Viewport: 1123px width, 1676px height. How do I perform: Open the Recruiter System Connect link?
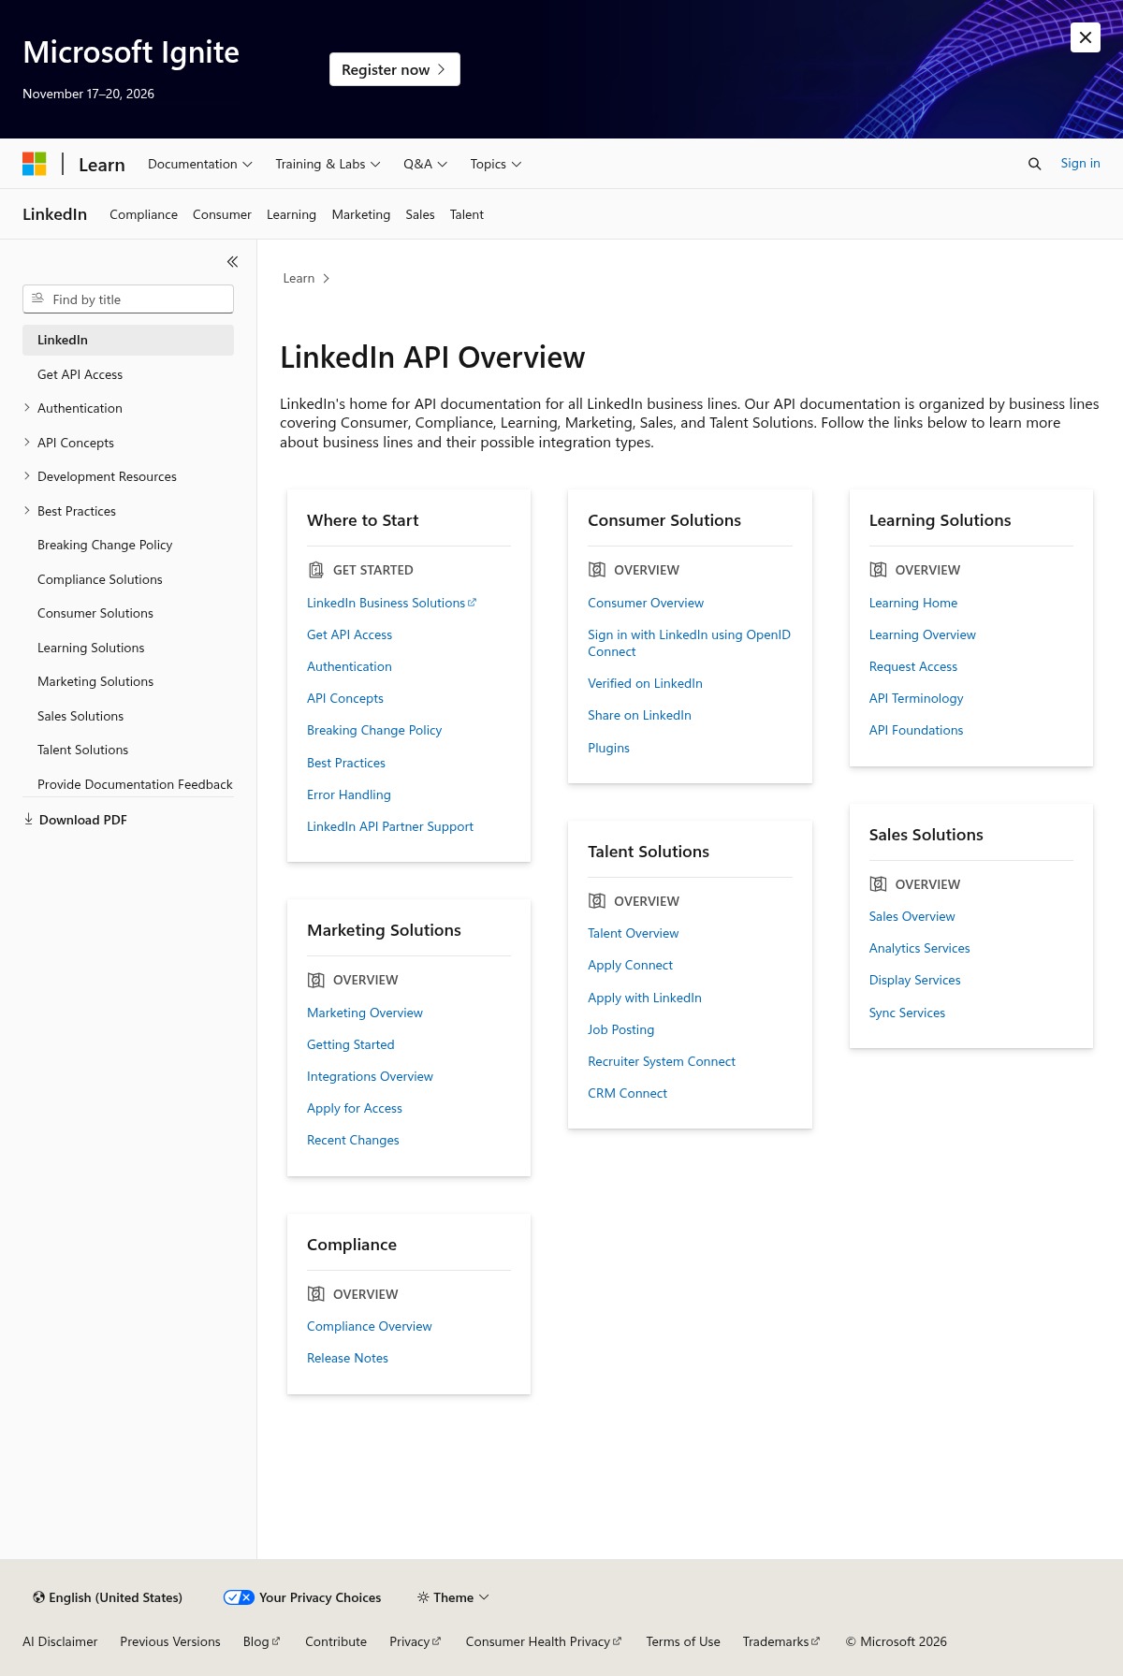662,1061
